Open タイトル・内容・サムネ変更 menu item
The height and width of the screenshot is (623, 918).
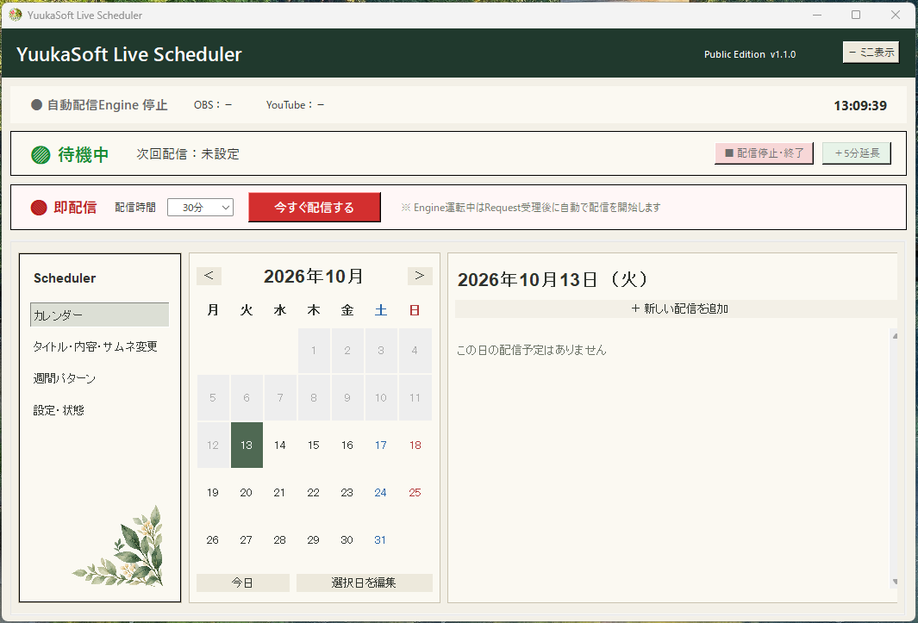click(x=96, y=346)
